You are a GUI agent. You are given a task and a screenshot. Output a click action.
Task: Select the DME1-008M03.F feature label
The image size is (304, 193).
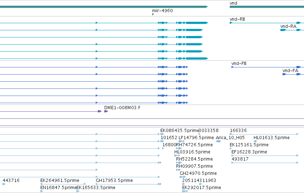(122, 108)
